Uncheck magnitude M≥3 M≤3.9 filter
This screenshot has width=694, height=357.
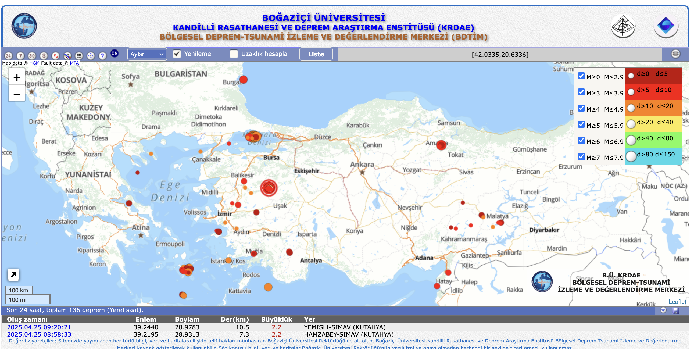[x=581, y=92]
